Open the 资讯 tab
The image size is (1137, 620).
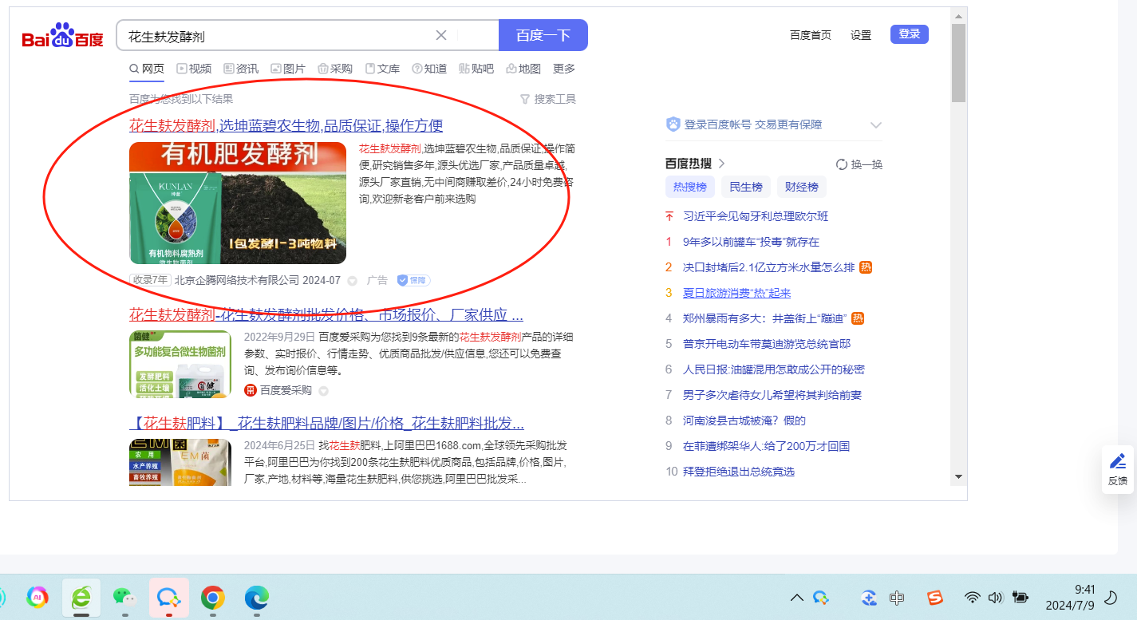point(241,69)
